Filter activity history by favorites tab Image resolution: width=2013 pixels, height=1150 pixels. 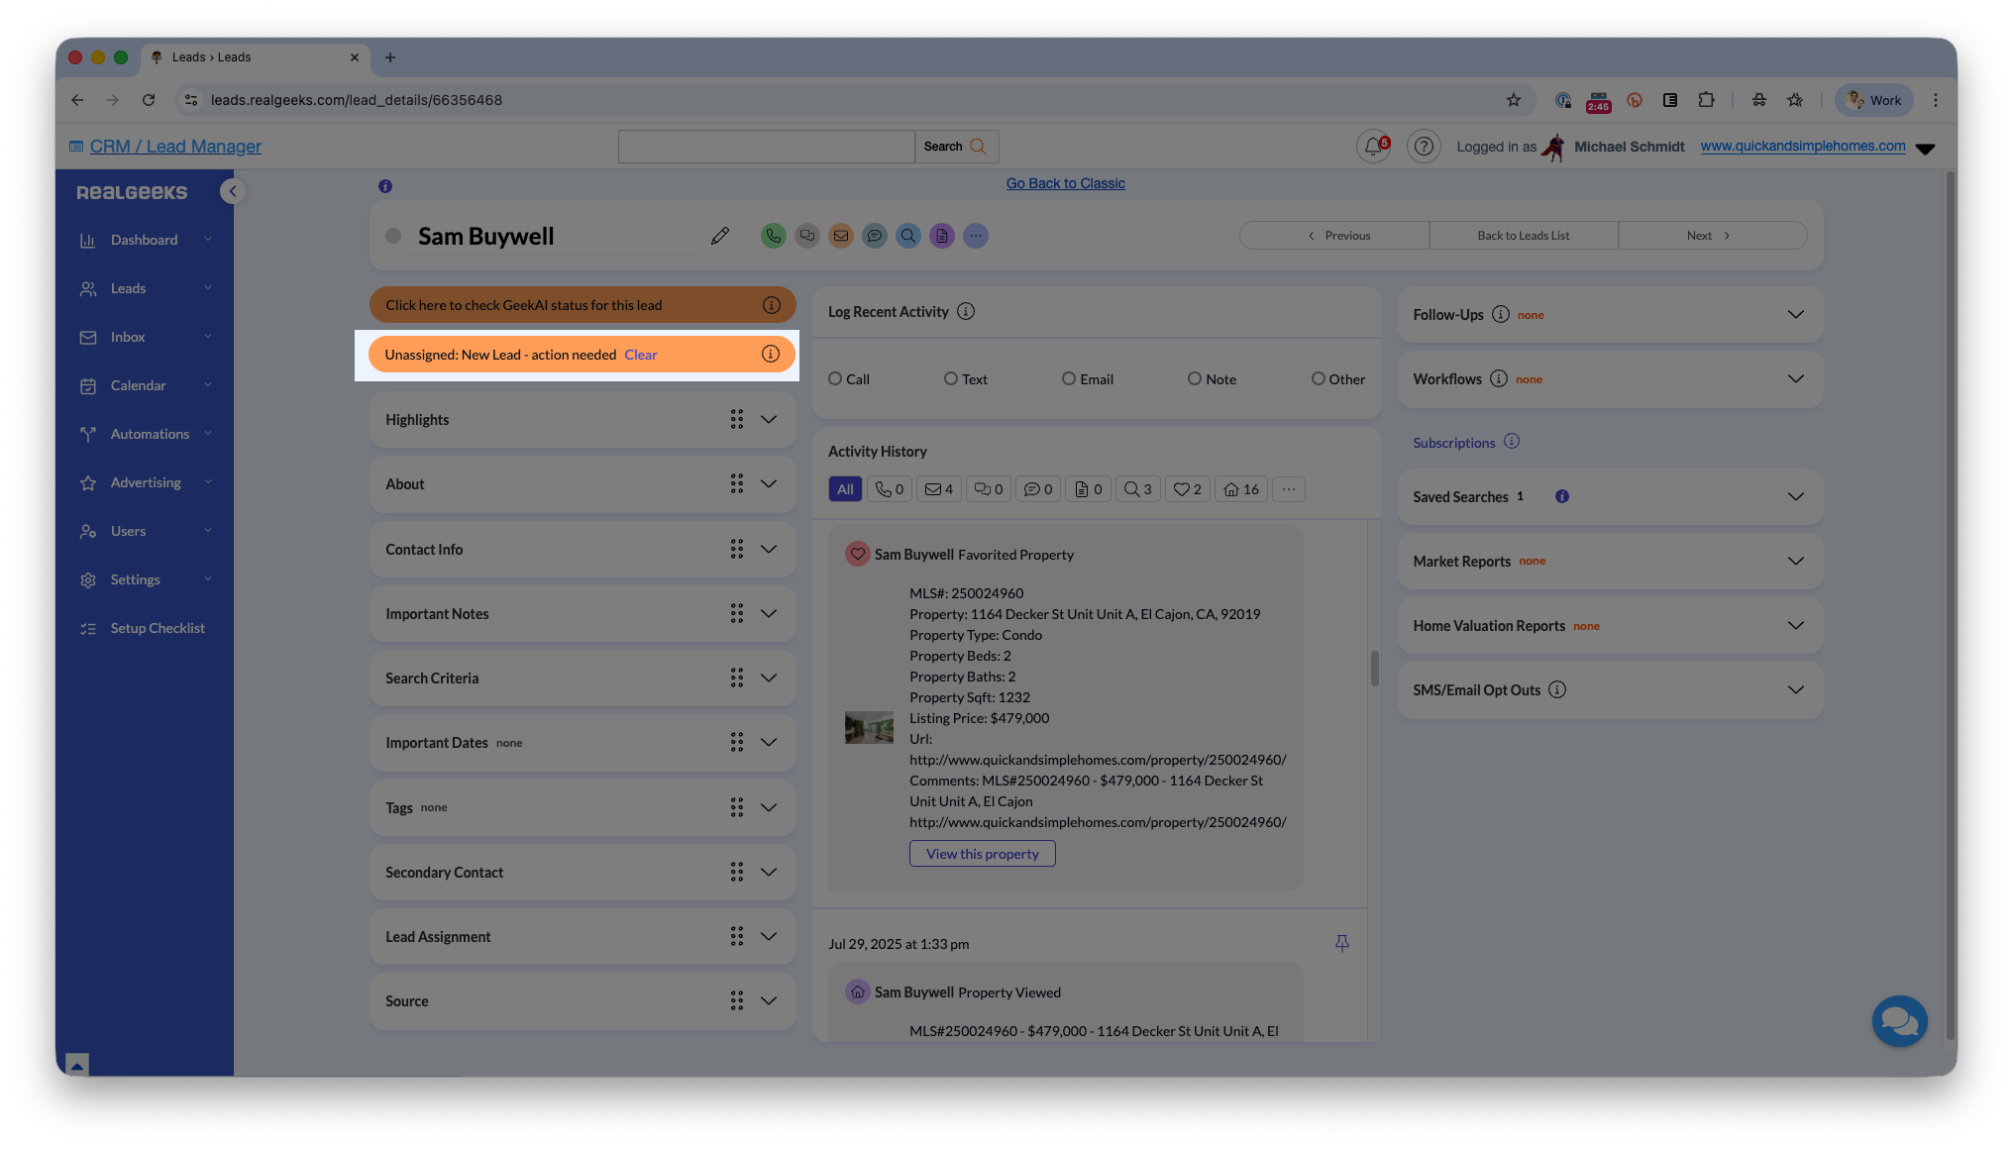(1187, 489)
